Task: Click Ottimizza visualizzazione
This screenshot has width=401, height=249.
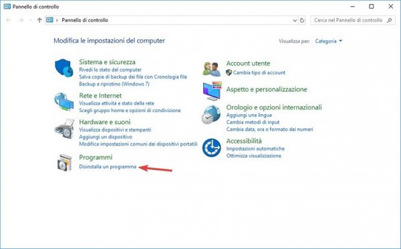Action: pyautogui.click(x=253, y=156)
